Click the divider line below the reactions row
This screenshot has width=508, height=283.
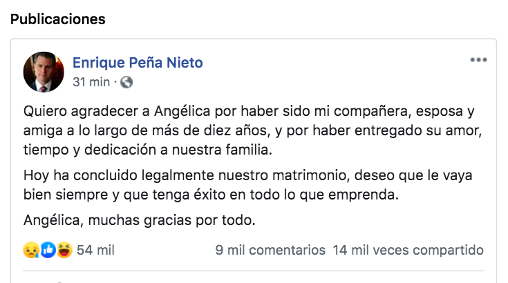point(253,271)
